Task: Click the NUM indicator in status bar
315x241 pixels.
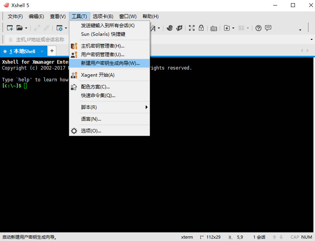Action: coord(307,237)
